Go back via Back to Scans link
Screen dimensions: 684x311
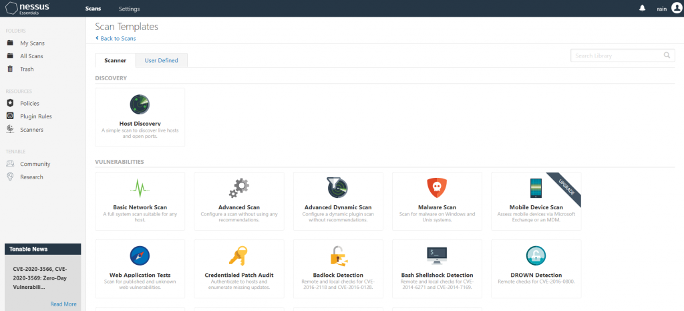pyautogui.click(x=116, y=38)
